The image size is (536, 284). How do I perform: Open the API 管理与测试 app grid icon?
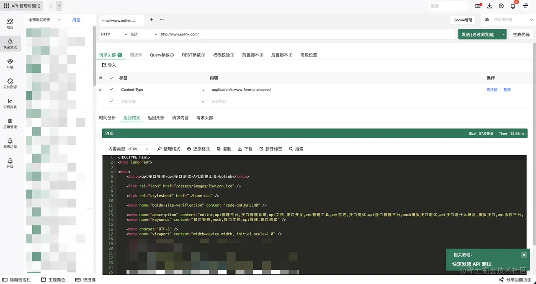tap(6, 6)
